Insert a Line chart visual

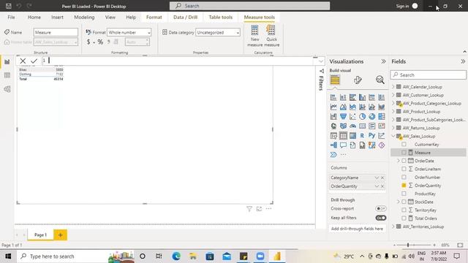[333, 107]
